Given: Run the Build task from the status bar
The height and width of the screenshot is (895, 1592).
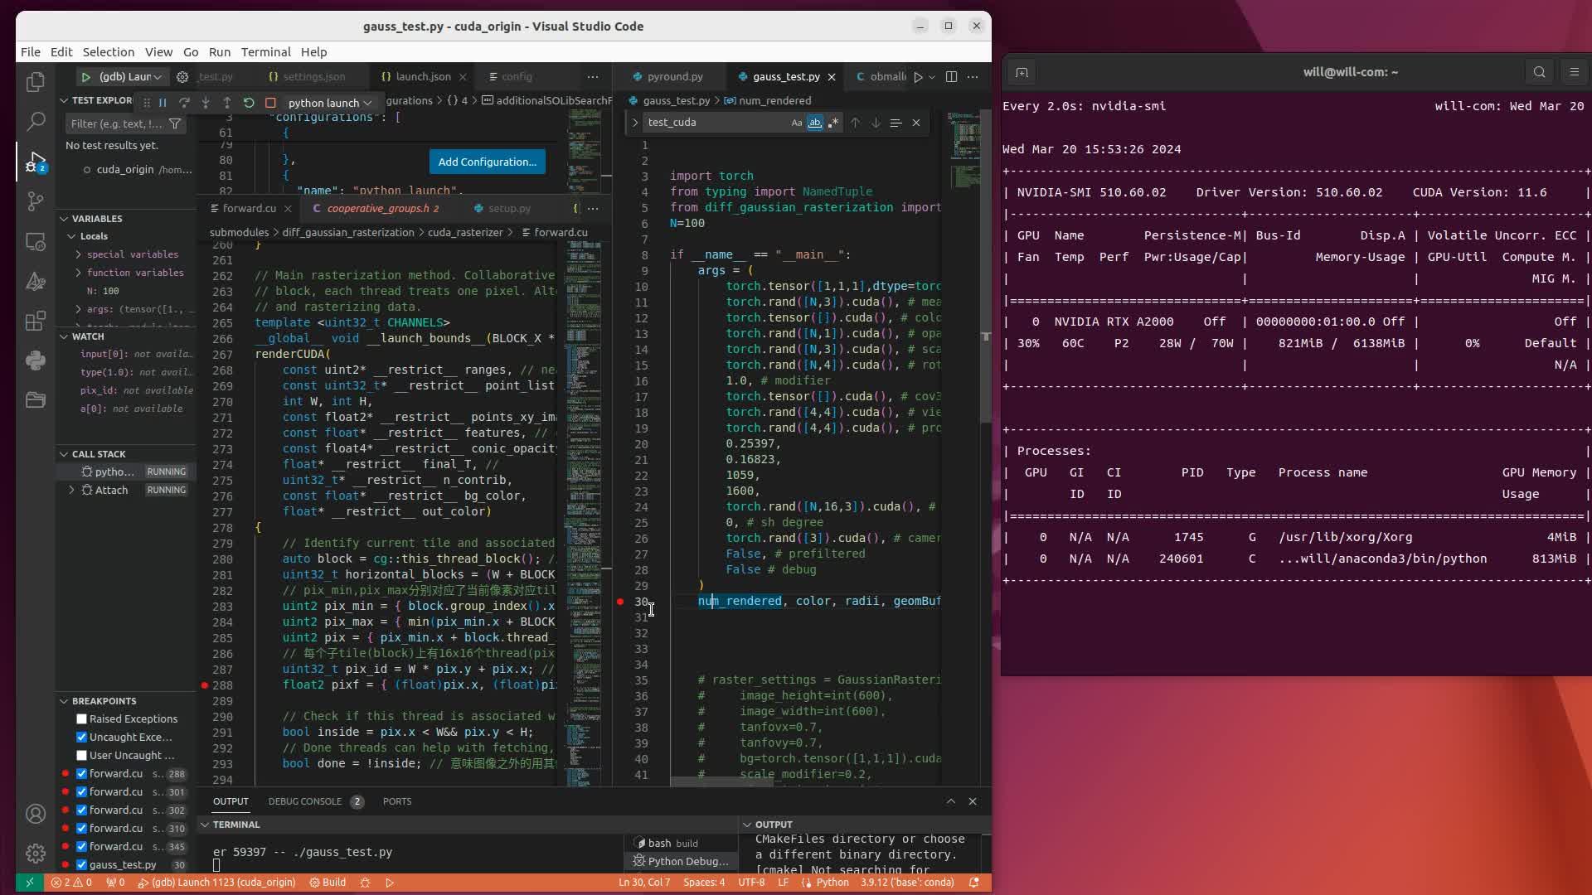Looking at the screenshot, I should (x=328, y=883).
